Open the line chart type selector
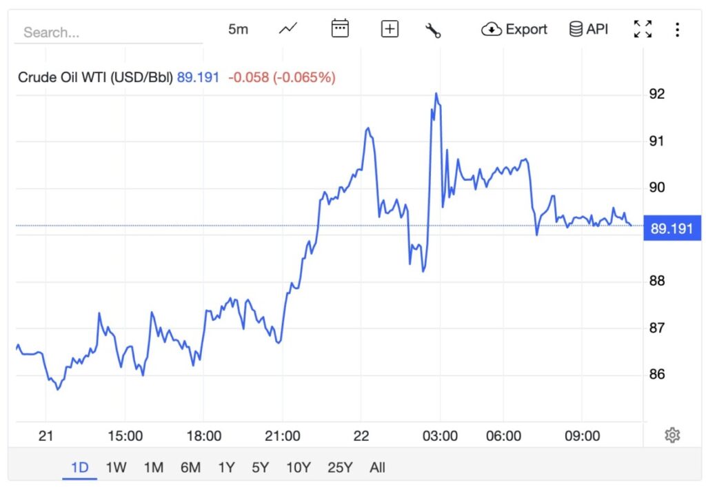This screenshot has height=487, width=706. (288, 29)
